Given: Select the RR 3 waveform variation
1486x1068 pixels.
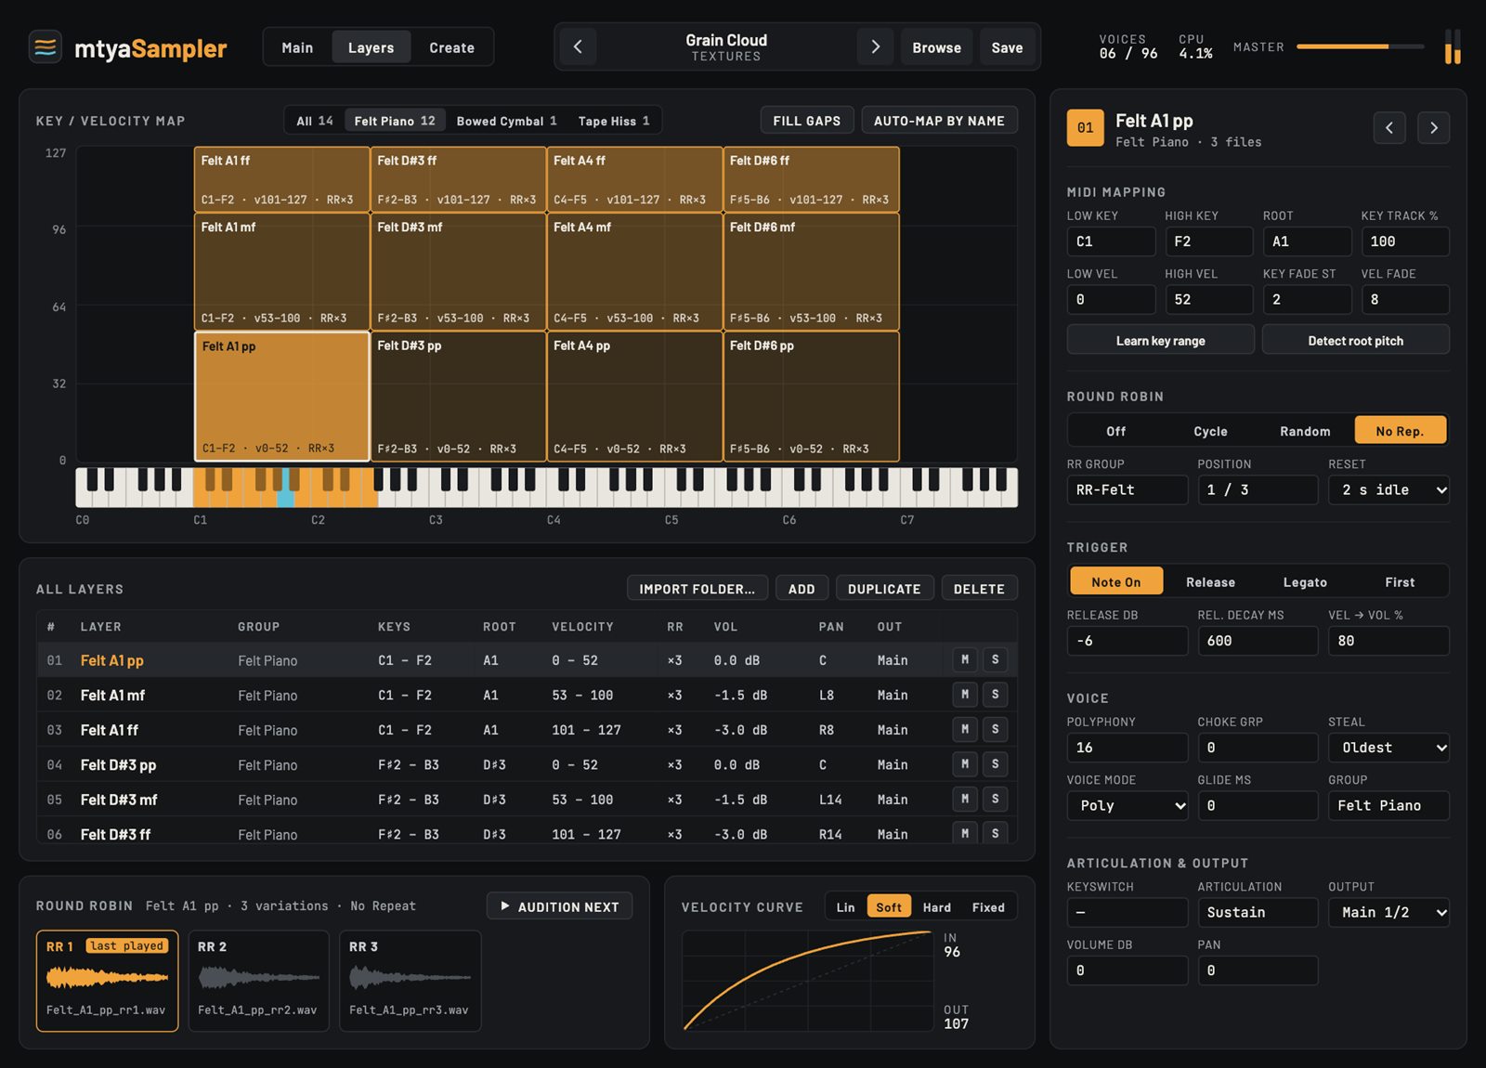Looking at the screenshot, I should tap(410, 981).
